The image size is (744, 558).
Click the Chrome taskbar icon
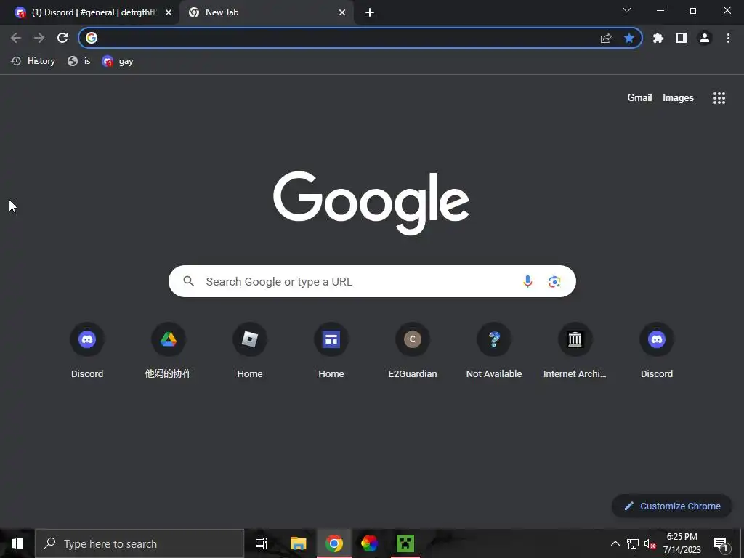[x=334, y=543]
